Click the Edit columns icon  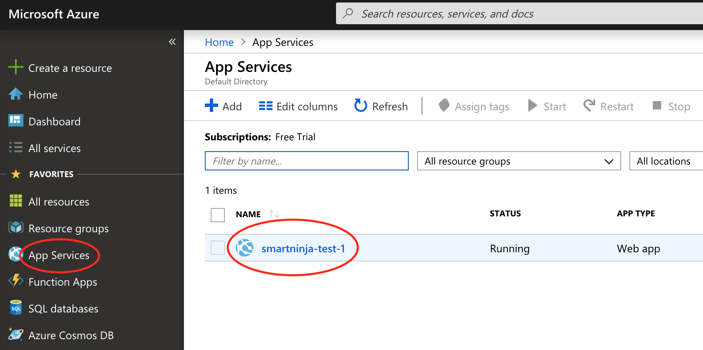coord(266,106)
